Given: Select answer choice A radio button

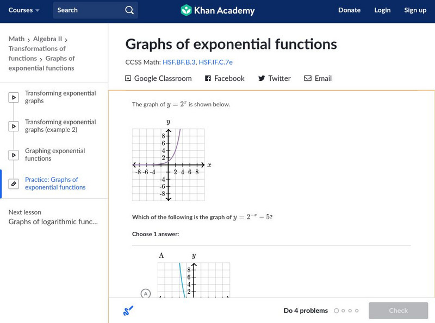Looking at the screenshot, I should point(145,294).
